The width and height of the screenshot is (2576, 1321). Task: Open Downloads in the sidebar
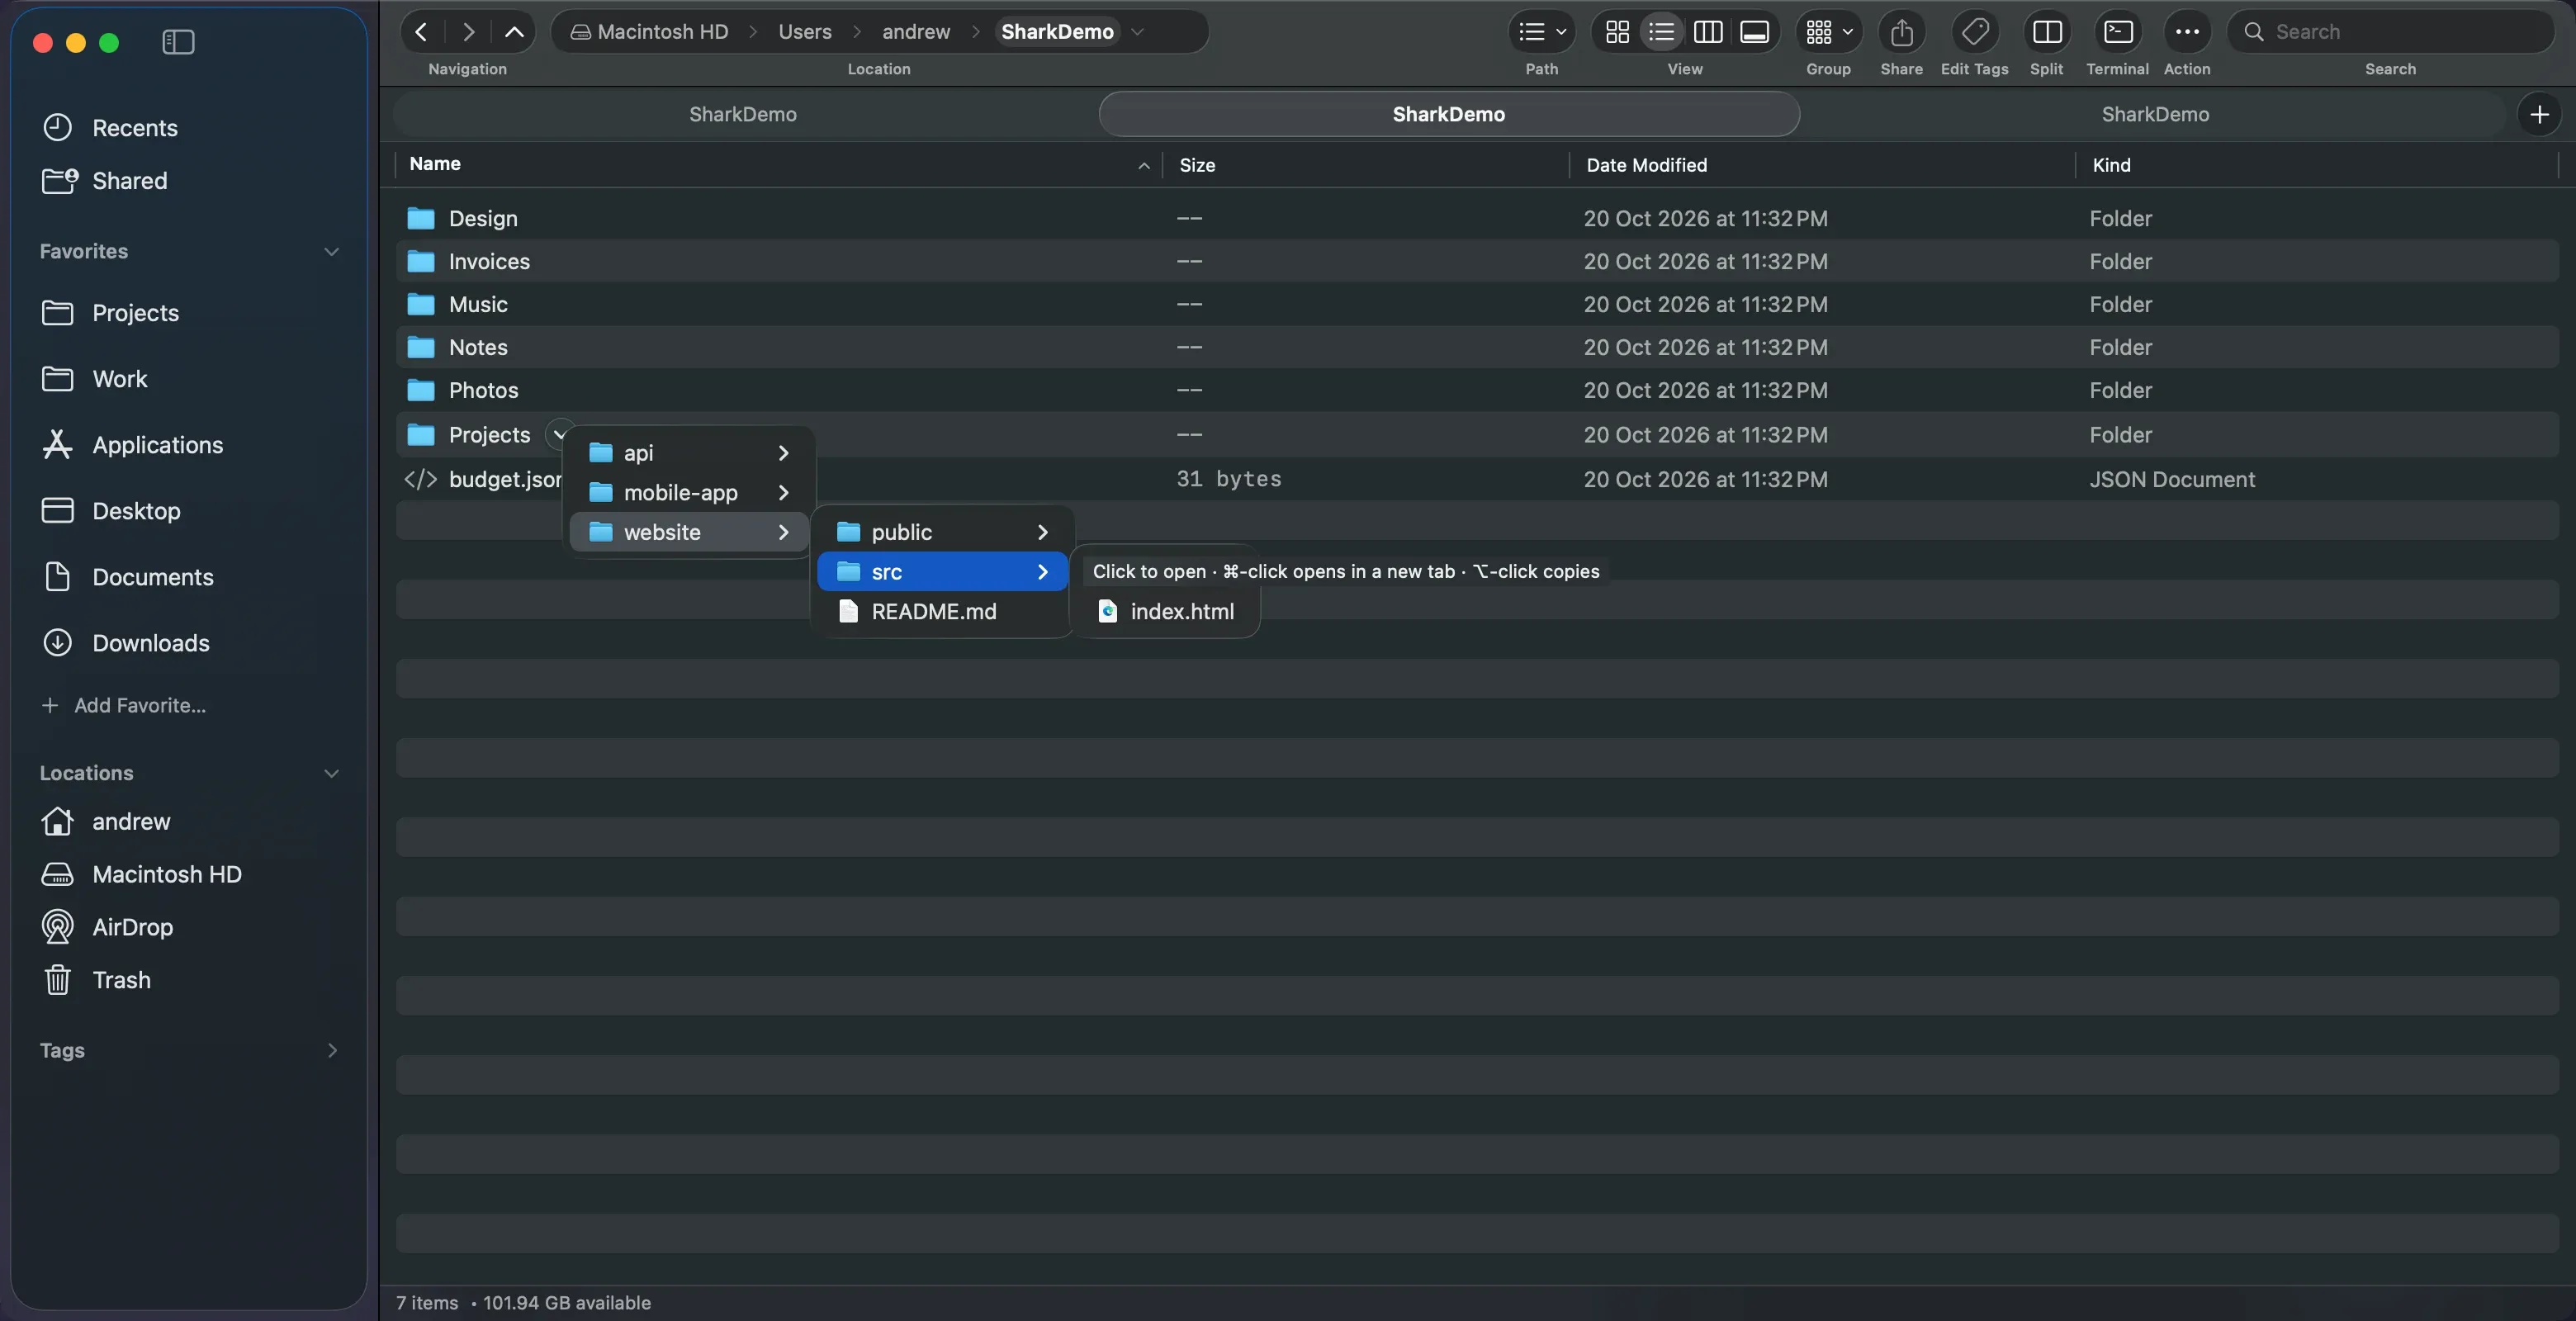(x=126, y=643)
